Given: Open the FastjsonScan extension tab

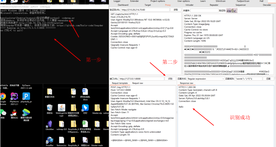Looking at the screenshot, I should click(243, 1).
